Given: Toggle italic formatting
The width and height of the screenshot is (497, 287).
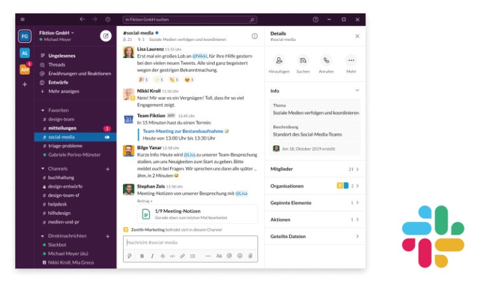Looking at the screenshot, I should [x=152, y=256].
